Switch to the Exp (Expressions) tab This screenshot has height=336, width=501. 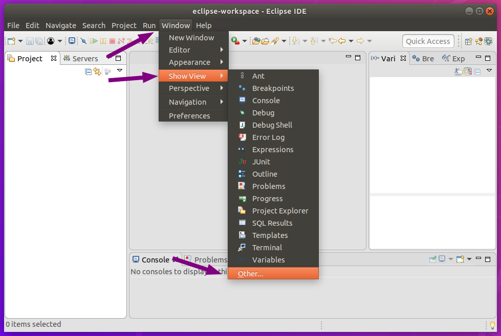(x=453, y=59)
